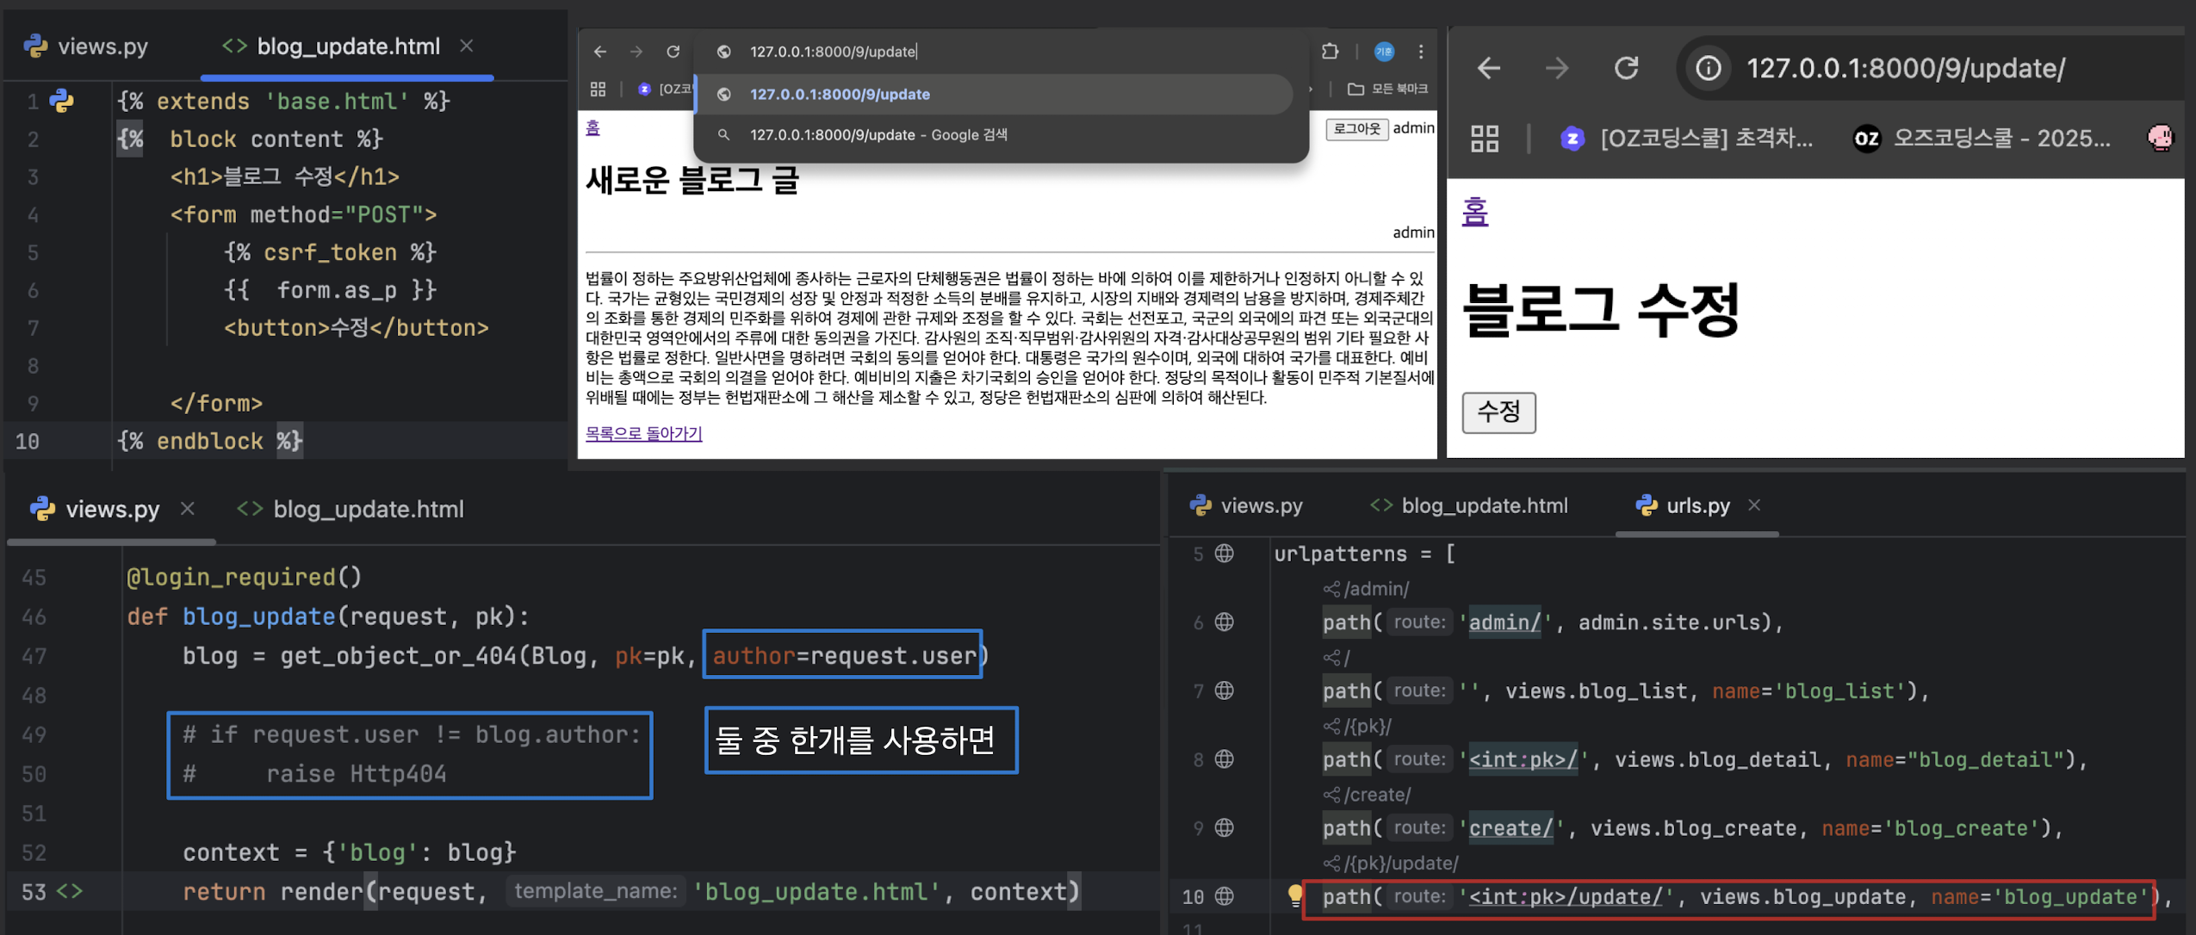Click the 수정 submit button

[1498, 412]
